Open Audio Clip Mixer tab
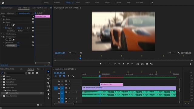Viewport: 194px width, 109px height. (x=40, y=8)
